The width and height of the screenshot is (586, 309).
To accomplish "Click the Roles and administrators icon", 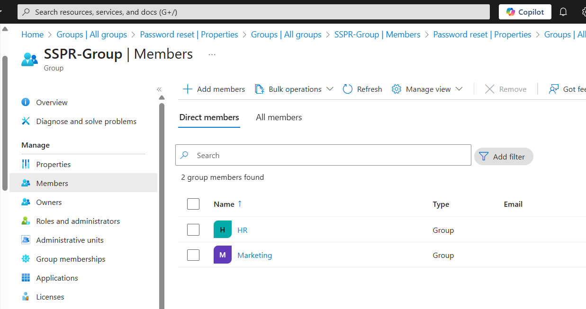I will pyautogui.click(x=26, y=221).
